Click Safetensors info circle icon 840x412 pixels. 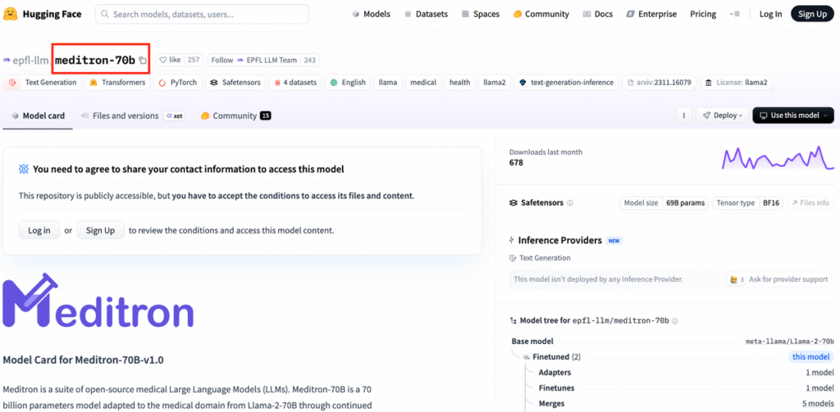click(x=570, y=203)
